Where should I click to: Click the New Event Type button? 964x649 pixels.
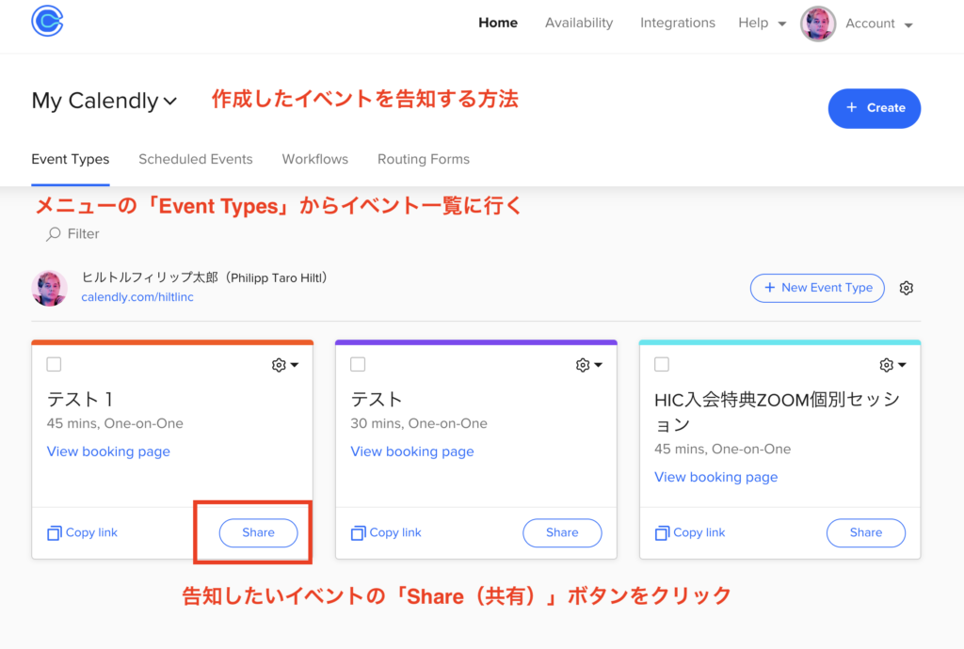tap(817, 288)
